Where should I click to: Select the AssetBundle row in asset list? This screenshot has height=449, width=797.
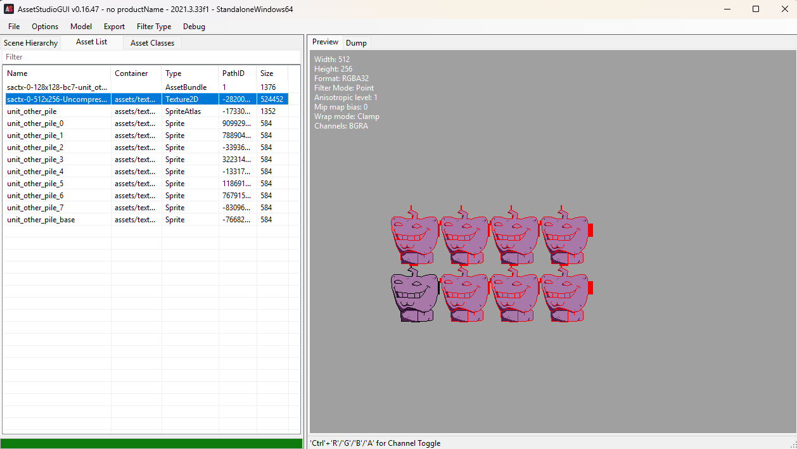pyautogui.click(x=57, y=87)
